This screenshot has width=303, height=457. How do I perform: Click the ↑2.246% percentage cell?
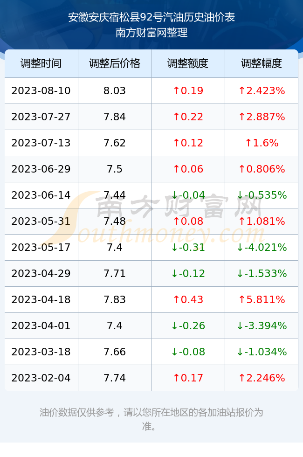262,378
